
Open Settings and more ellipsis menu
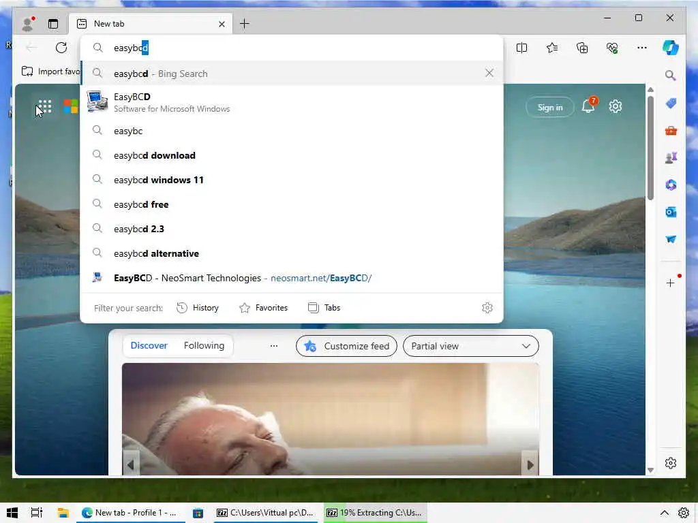(642, 48)
